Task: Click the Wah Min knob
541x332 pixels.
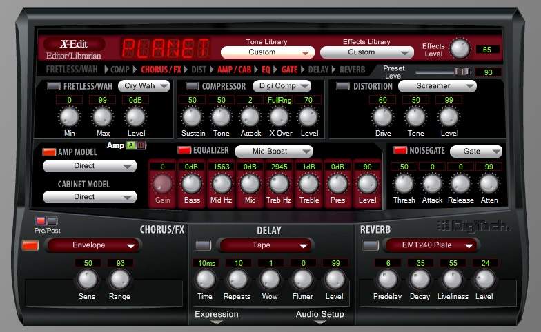Action: (69, 117)
